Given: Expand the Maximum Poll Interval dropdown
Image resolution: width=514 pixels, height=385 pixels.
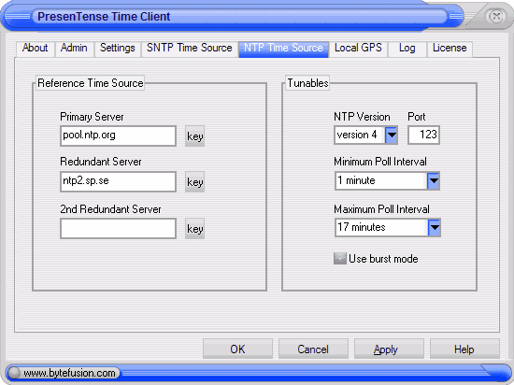Looking at the screenshot, I should pos(435,227).
